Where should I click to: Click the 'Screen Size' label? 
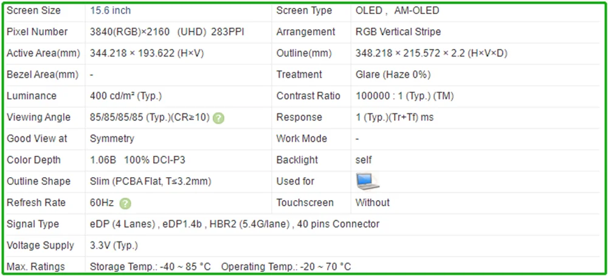point(33,10)
